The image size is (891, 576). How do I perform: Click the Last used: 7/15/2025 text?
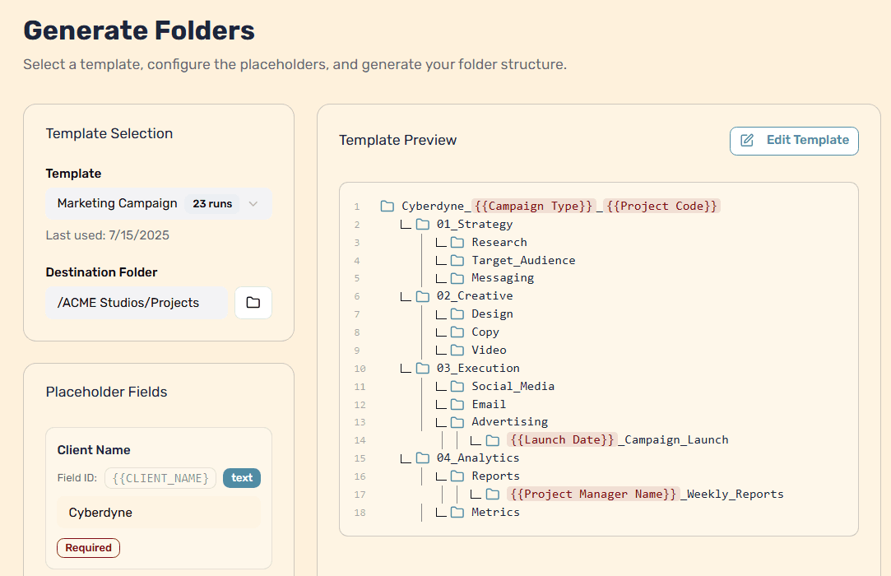click(108, 235)
